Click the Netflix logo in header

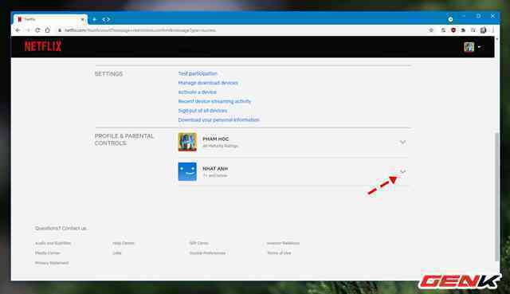point(43,46)
